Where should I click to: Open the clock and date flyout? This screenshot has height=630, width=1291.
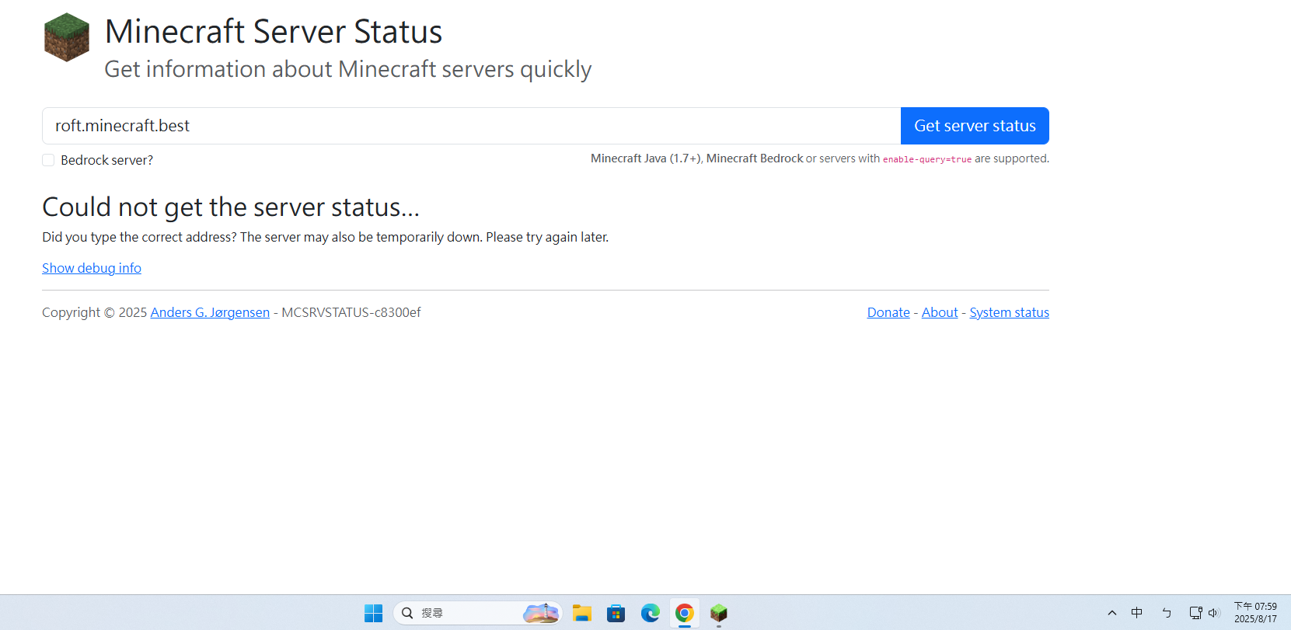pos(1255,613)
